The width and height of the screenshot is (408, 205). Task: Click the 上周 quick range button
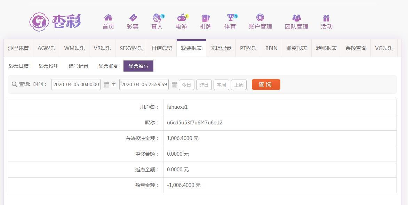(239, 85)
